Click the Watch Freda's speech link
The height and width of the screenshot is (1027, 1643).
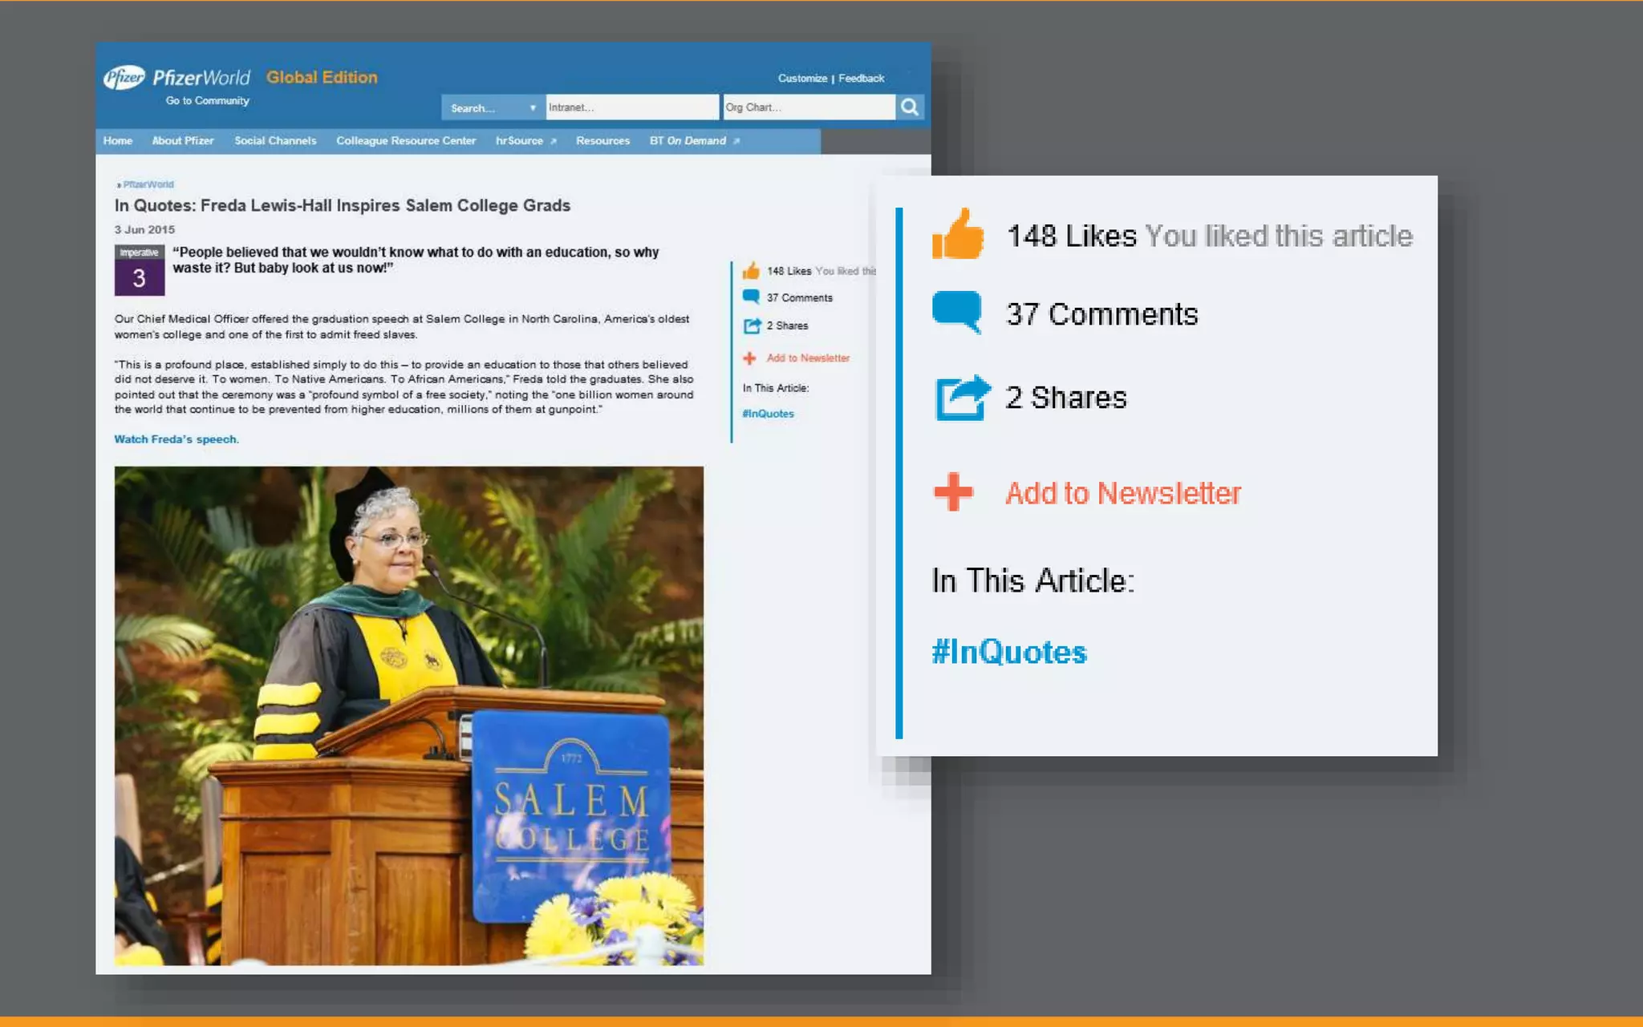pyautogui.click(x=175, y=439)
